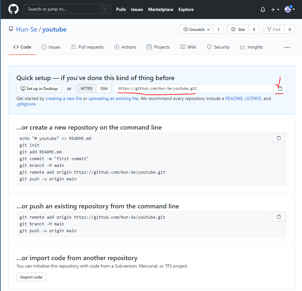Click the repository URL field
This screenshot has width=302, height=291.
click(x=194, y=88)
